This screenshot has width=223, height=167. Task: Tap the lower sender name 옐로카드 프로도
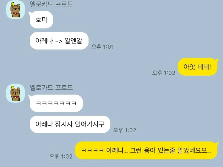(x=51, y=88)
